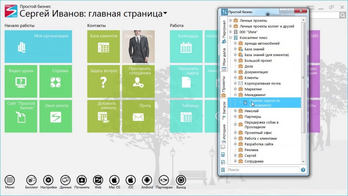Switch to the Персонал vertical tab

tap(224, 32)
